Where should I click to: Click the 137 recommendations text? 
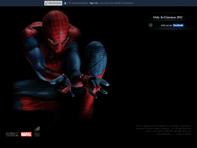click(x=78, y=3)
